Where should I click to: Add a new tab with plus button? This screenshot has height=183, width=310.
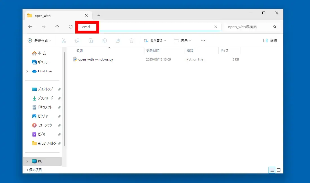(x=99, y=15)
